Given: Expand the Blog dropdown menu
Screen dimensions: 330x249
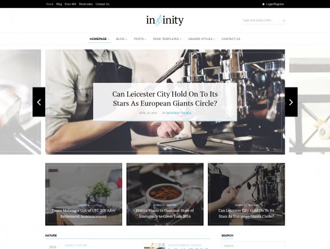Looking at the screenshot, I should coord(122,39).
